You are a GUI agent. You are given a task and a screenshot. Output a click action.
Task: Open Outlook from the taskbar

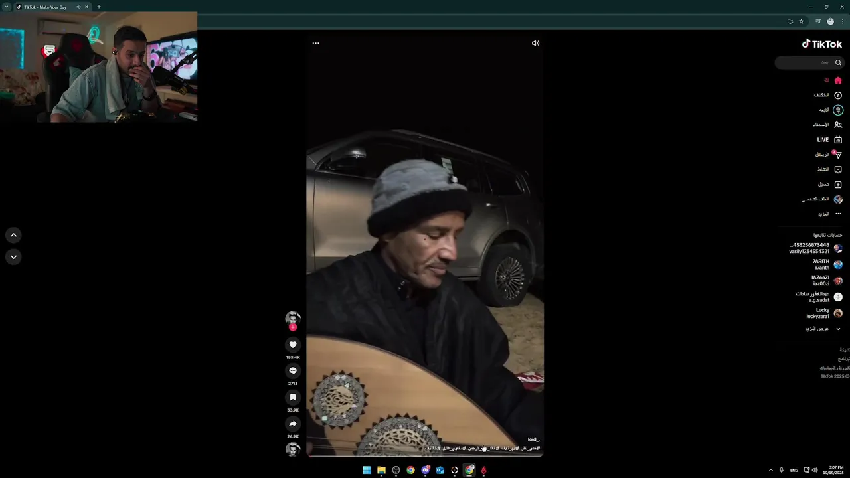pyautogui.click(x=440, y=470)
